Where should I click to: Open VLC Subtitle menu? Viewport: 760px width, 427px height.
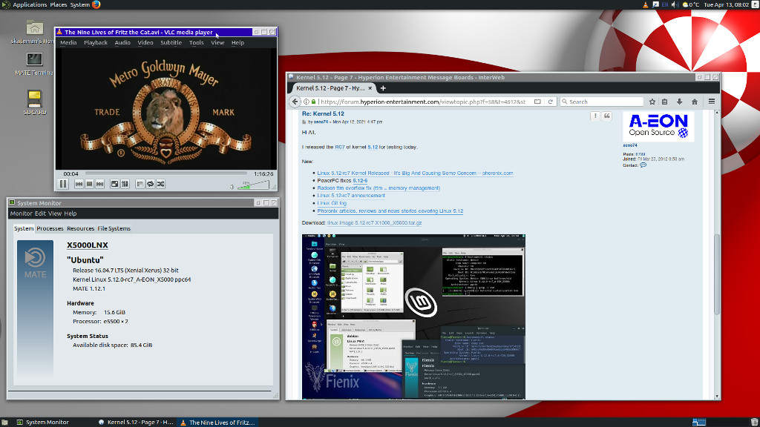(171, 42)
